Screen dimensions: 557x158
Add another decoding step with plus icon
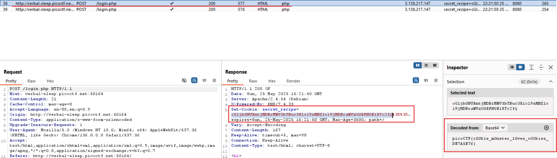[x=546, y=128]
